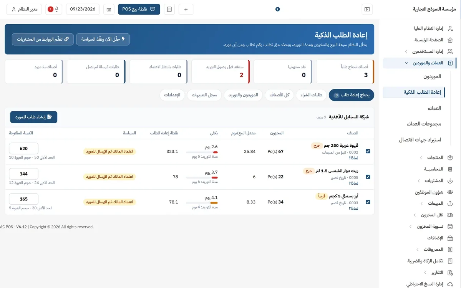The height and width of the screenshot is (288, 461).
Task: Click the 4.1 يوم coverage progress bar
Action: (202, 203)
